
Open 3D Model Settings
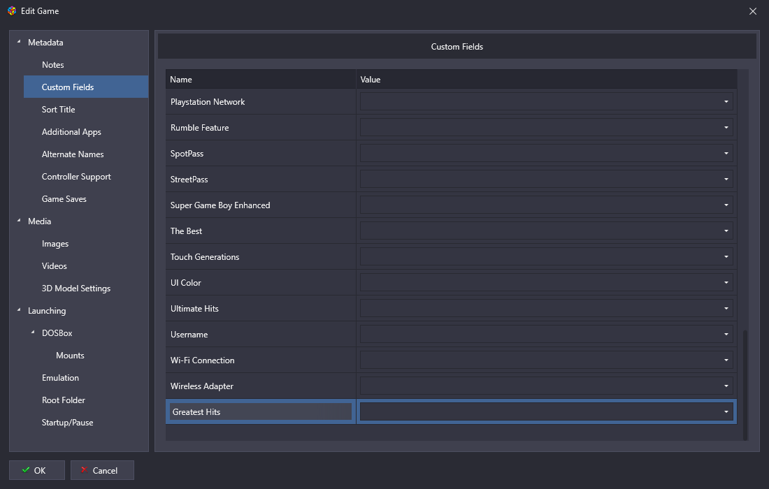point(76,288)
